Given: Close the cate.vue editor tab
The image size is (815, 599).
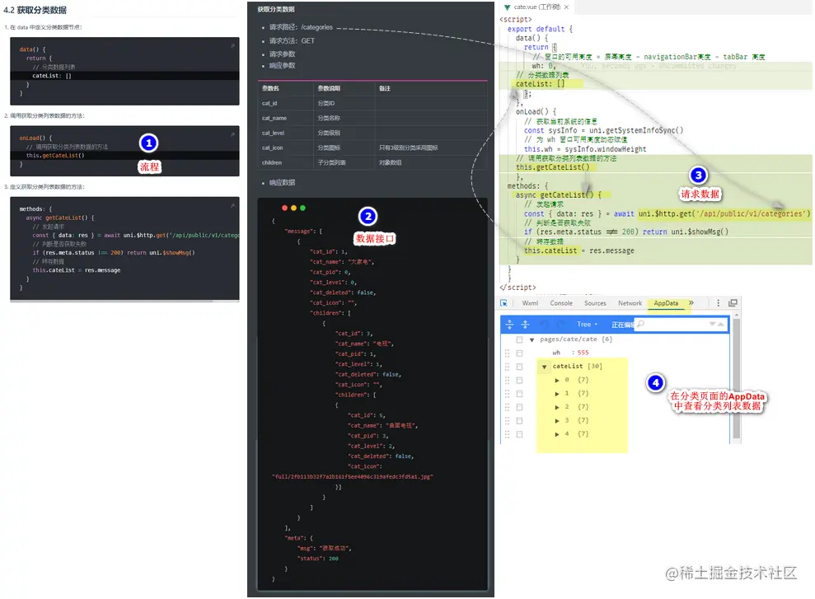Looking at the screenshot, I should [x=567, y=7].
